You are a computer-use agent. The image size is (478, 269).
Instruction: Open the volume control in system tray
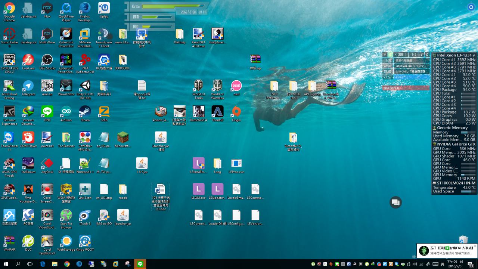click(x=415, y=264)
